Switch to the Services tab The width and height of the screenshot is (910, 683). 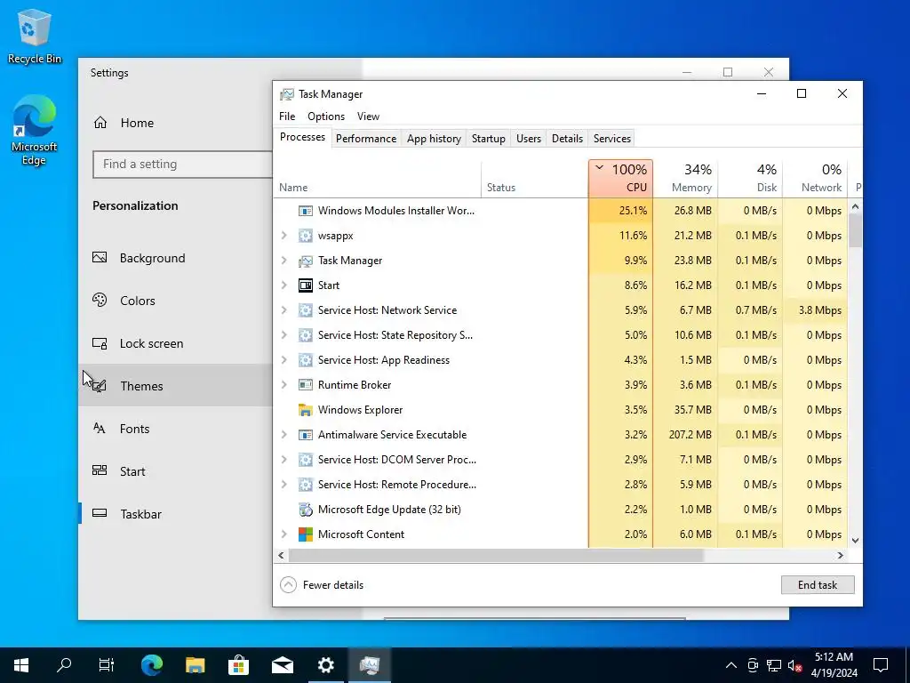click(x=611, y=139)
